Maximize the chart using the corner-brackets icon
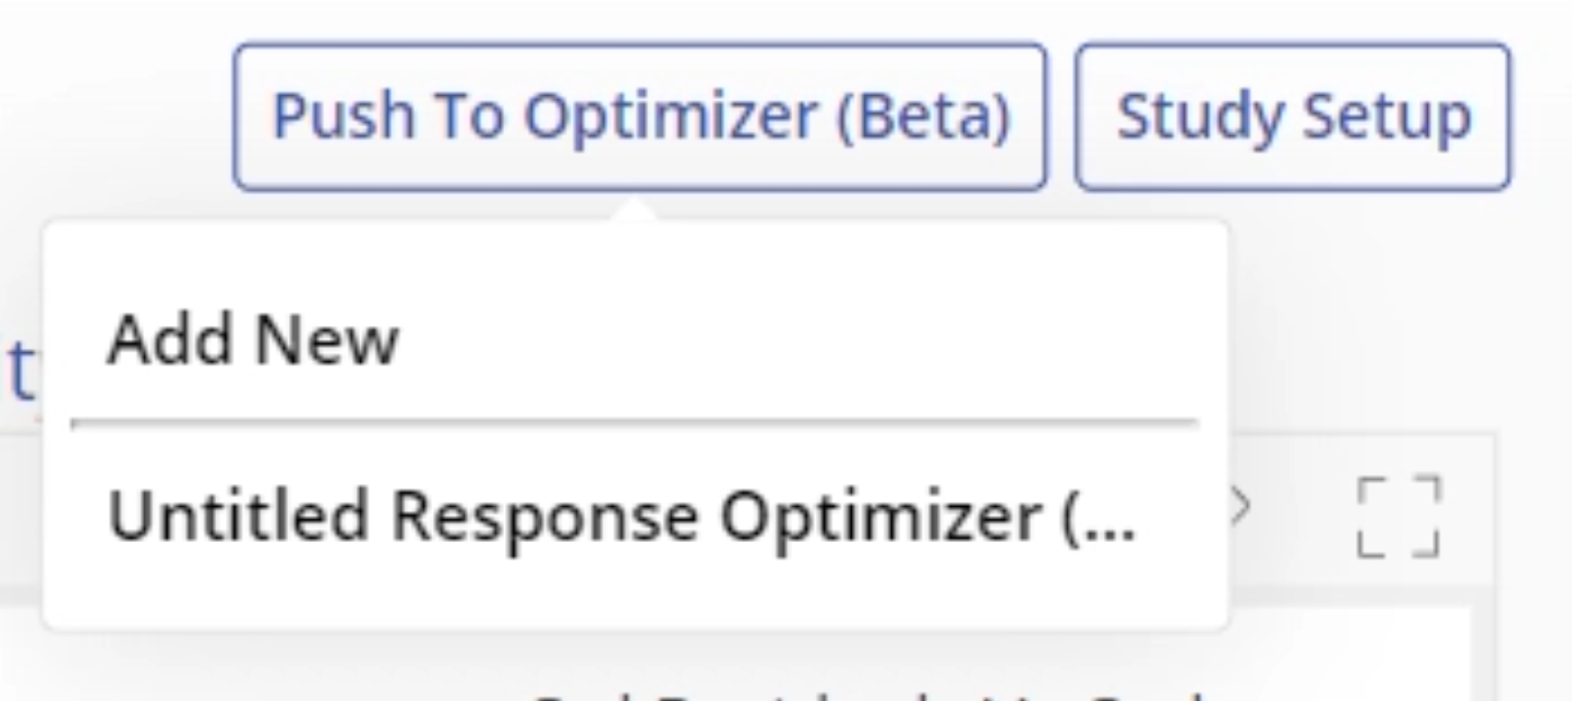The image size is (1572, 701). (1399, 517)
